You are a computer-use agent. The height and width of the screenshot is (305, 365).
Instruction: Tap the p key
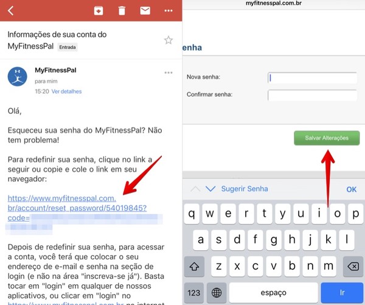[355, 214]
